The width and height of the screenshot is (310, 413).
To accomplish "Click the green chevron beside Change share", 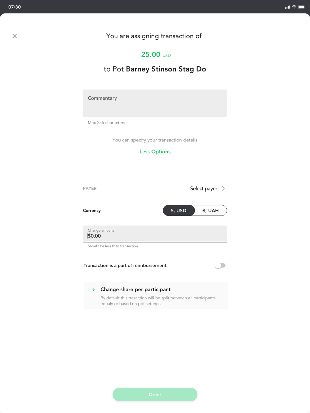I will click(94, 290).
